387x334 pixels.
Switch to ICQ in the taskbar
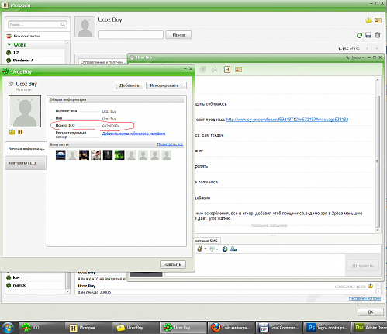(x=40, y=328)
